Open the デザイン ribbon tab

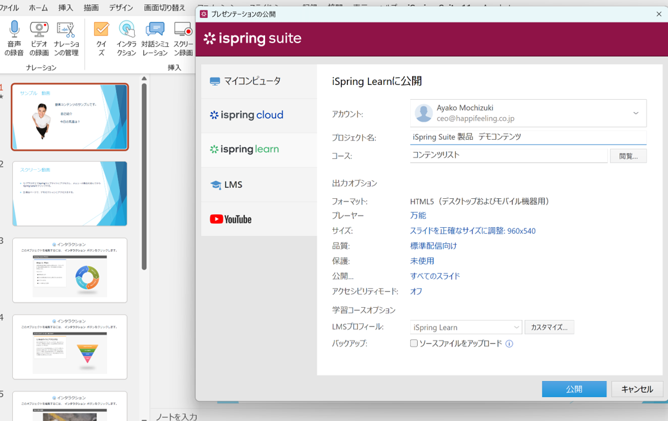121,8
